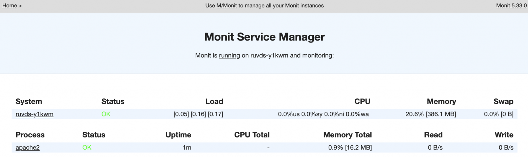Click the system load averages value
This screenshot has height=157, width=528.
point(198,114)
